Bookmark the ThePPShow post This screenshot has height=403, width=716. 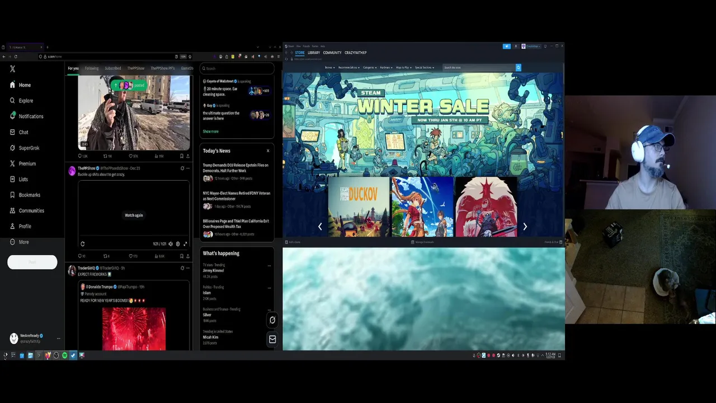[181, 256]
